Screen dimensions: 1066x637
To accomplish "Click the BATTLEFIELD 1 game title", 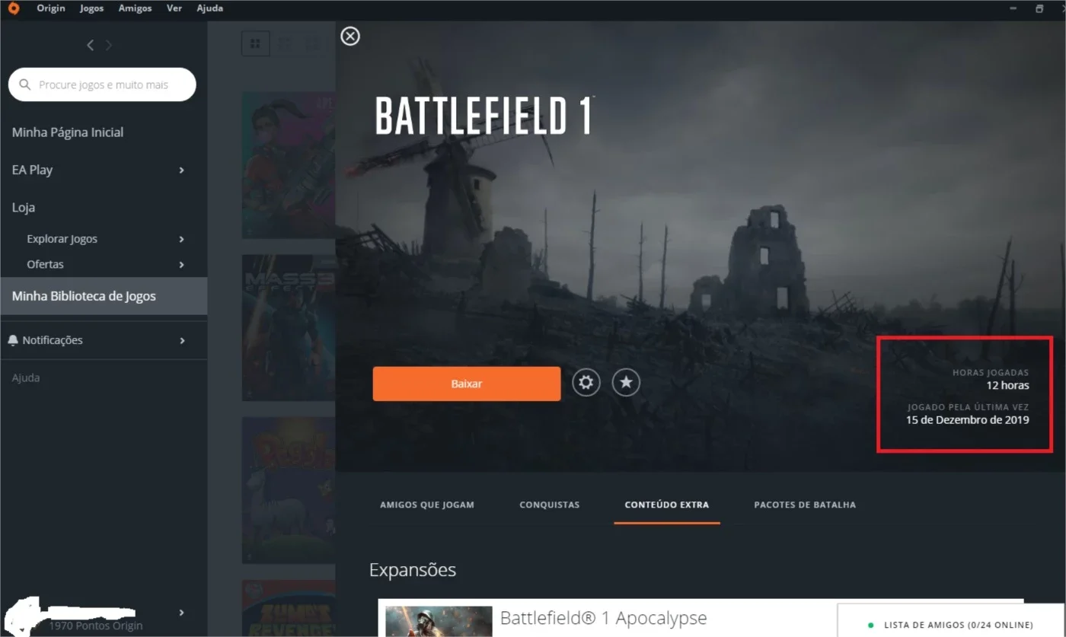I will [484, 116].
